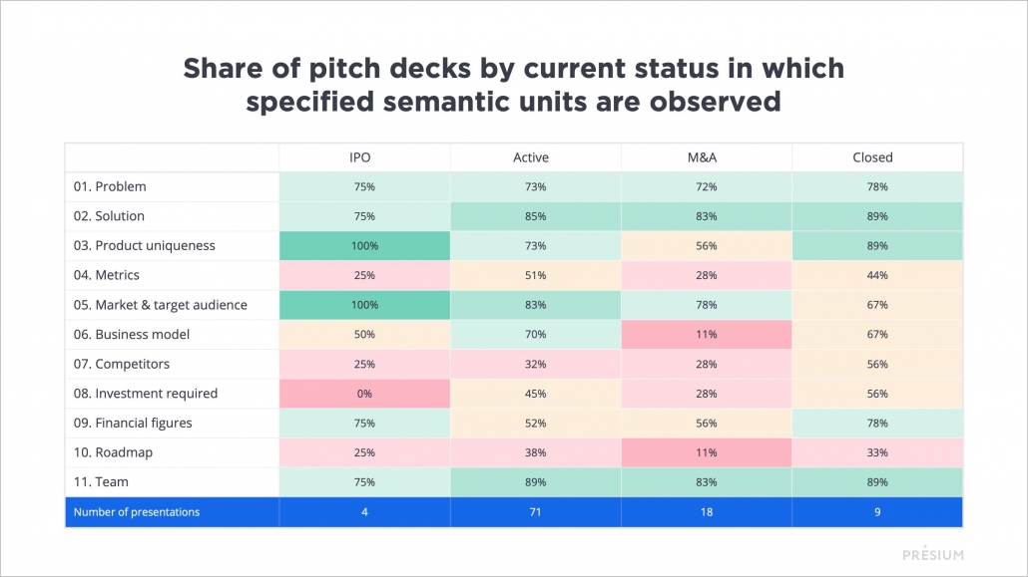The width and height of the screenshot is (1028, 577).
Task: Click the 'Number of presentations' footer label
Action: (x=137, y=512)
